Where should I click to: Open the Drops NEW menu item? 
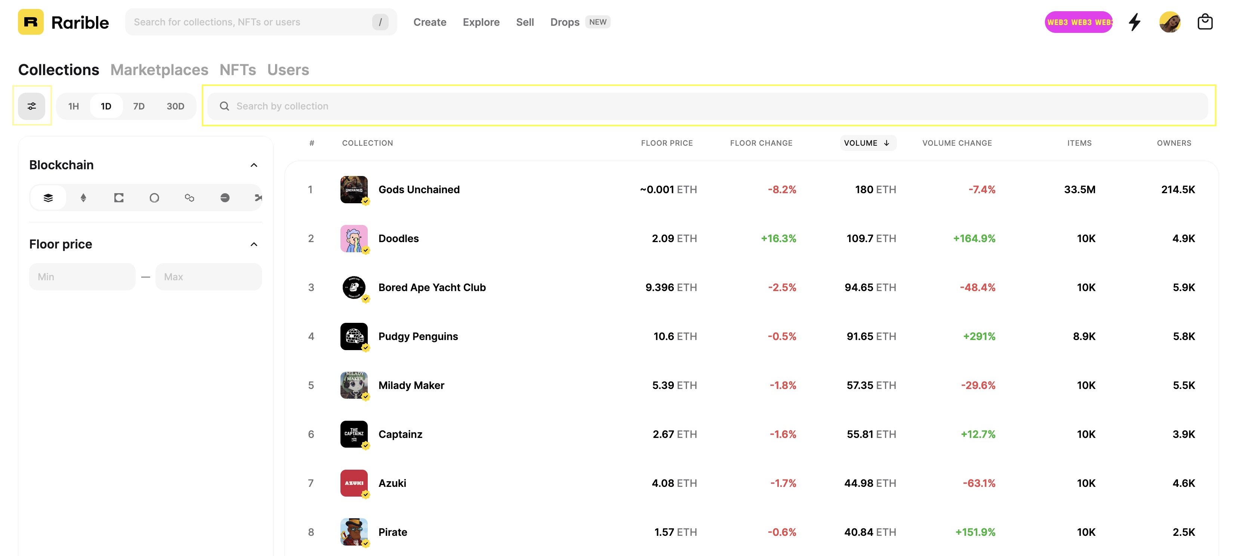point(580,22)
